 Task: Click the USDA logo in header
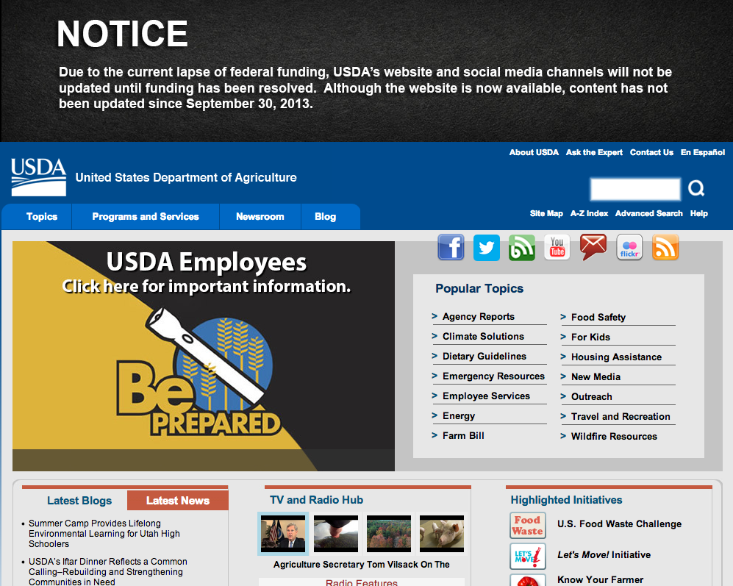(39, 177)
